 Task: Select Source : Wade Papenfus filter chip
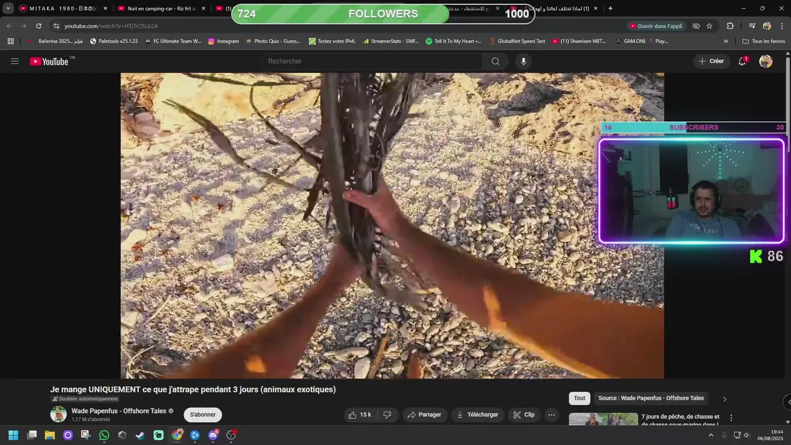[x=651, y=398]
